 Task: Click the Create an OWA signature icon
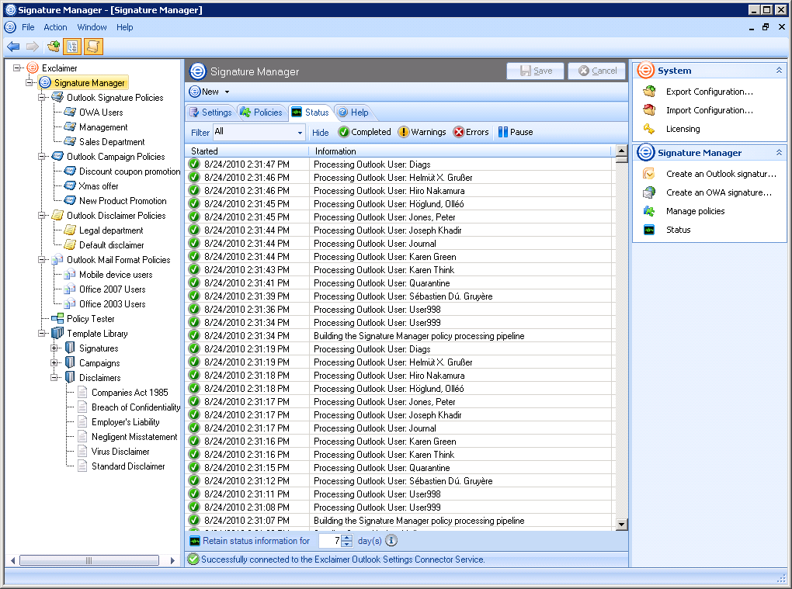pyautogui.click(x=649, y=192)
